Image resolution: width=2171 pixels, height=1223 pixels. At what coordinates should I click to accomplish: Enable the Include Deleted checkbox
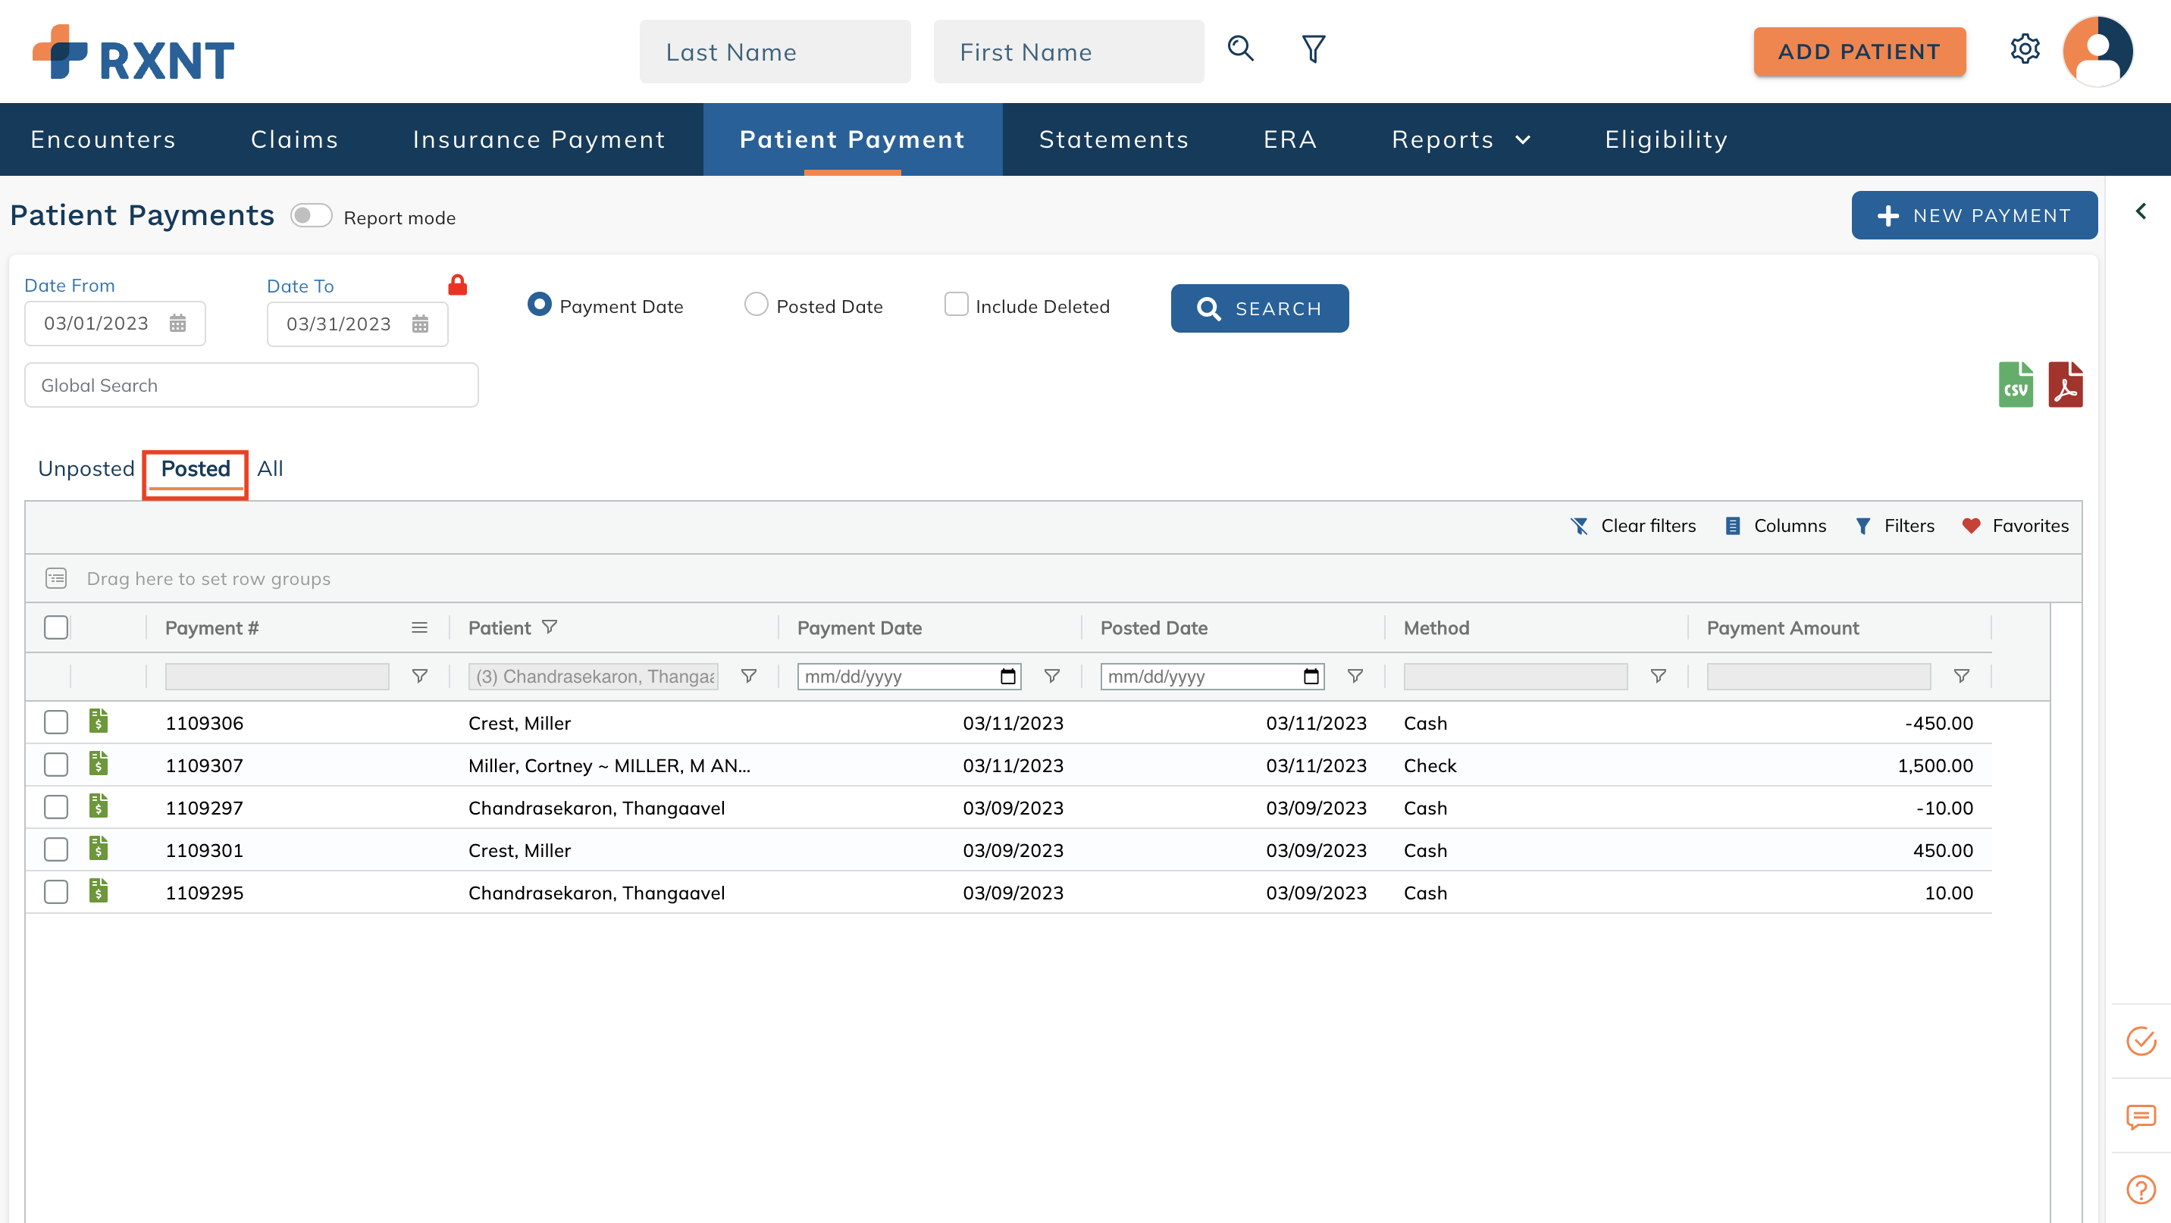point(956,305)
